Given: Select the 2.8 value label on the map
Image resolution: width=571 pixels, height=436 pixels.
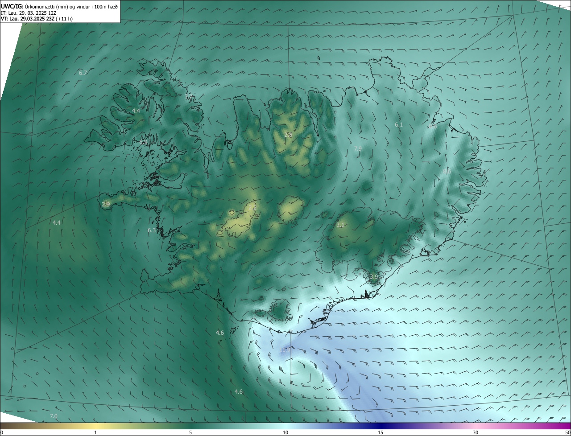Looking at the screenshot, I should pyautogui.click(x=288, y=135).
